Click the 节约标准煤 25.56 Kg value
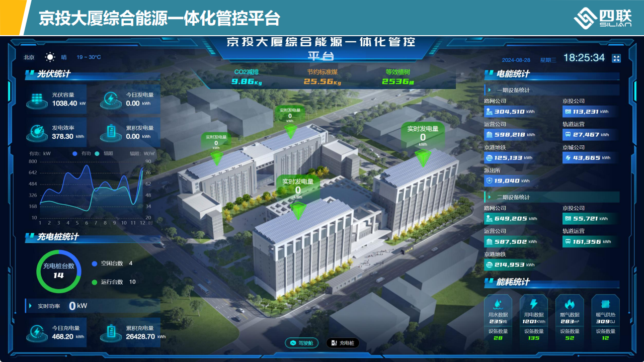Image resolution: width=644 pixels, height=362 pixels. coord(323,81)
